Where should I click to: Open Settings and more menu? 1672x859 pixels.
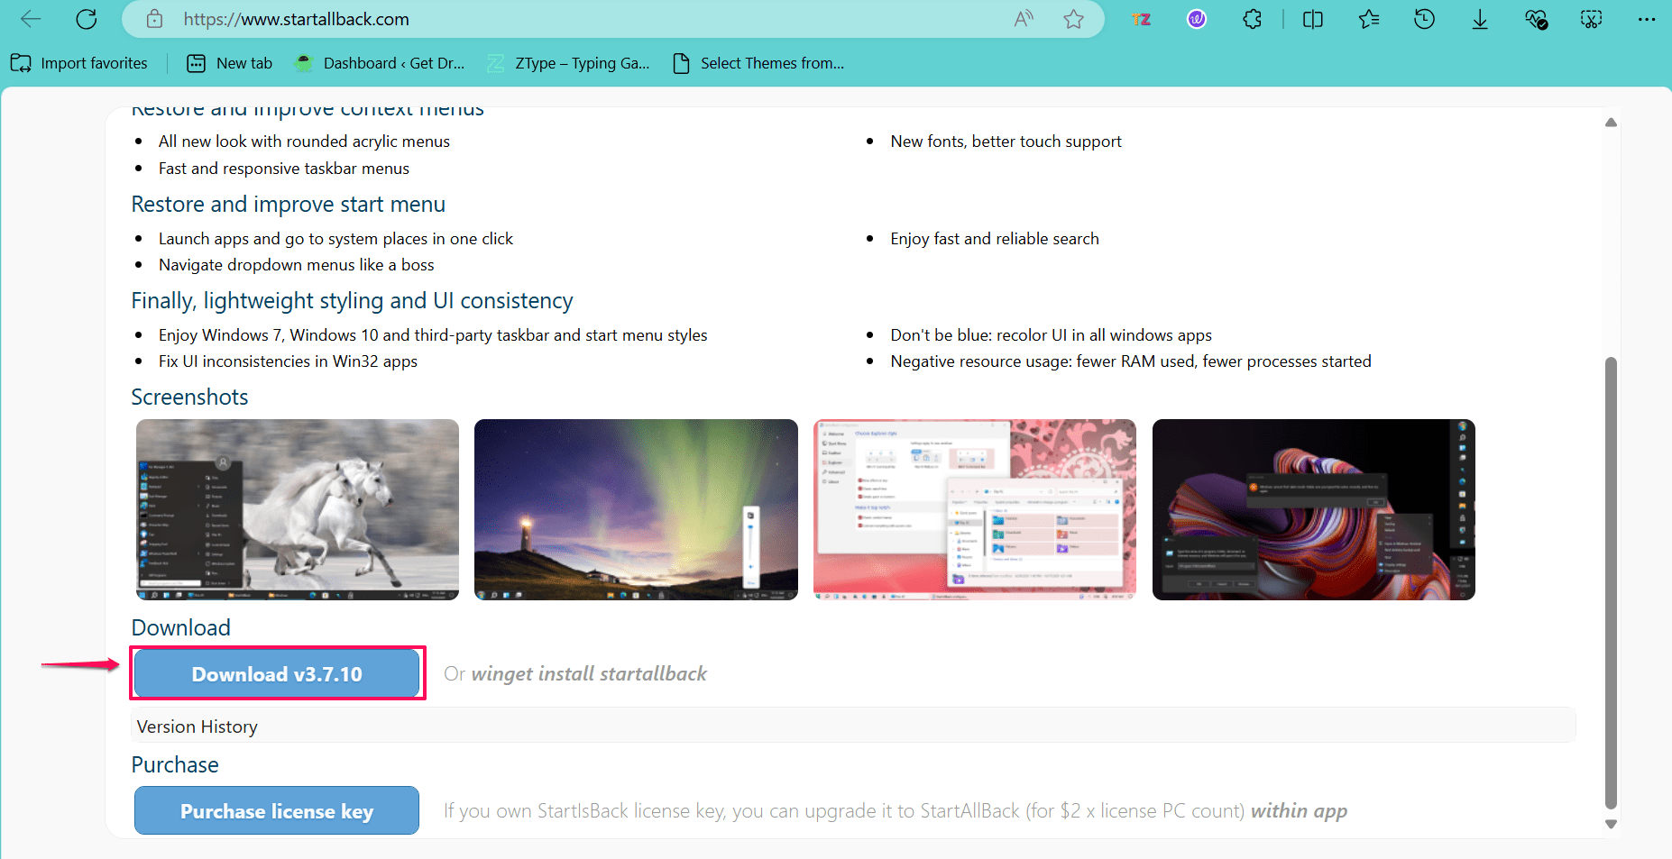coord(1647,19)
